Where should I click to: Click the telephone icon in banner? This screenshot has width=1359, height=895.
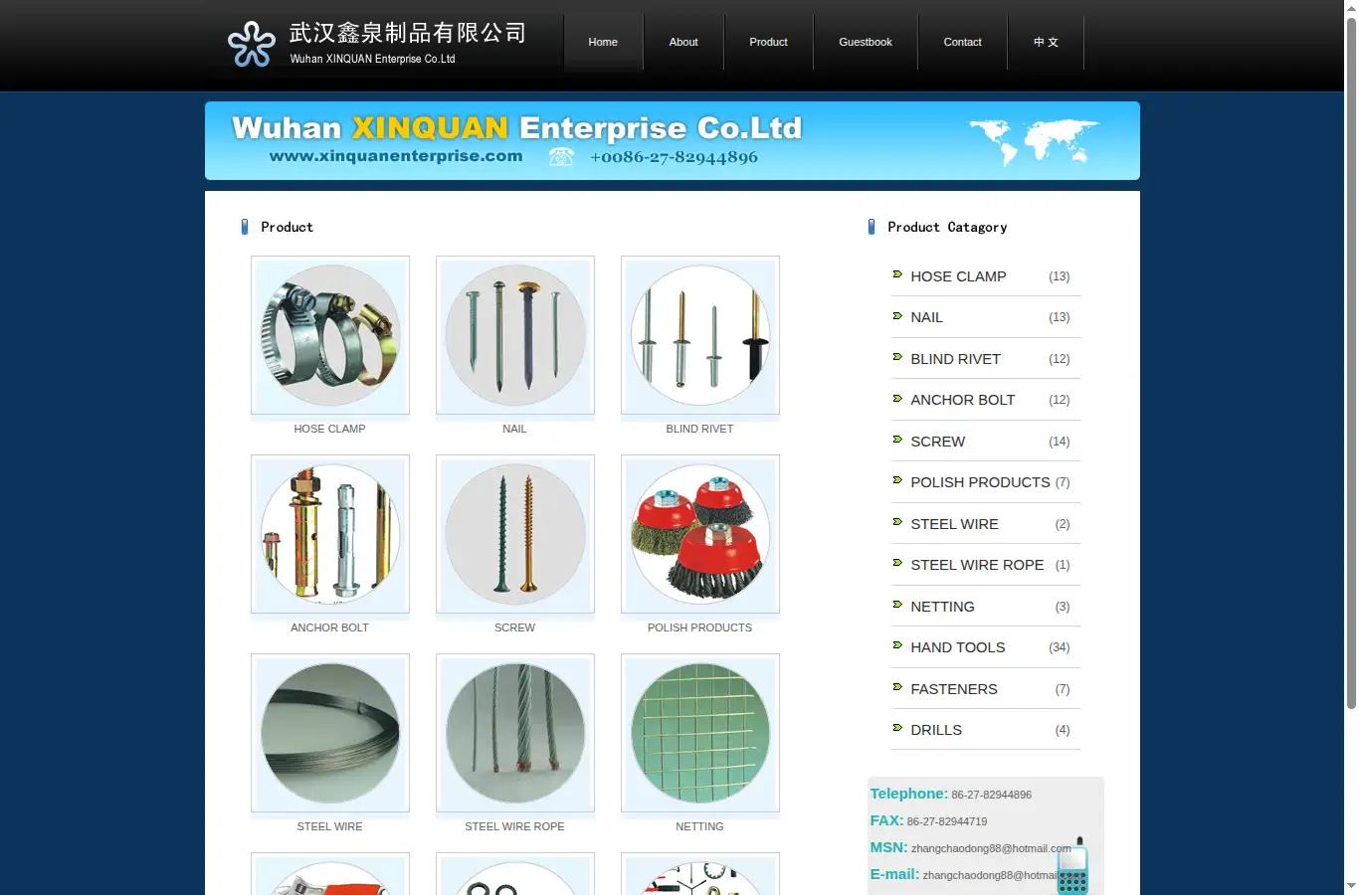point(561,157)
